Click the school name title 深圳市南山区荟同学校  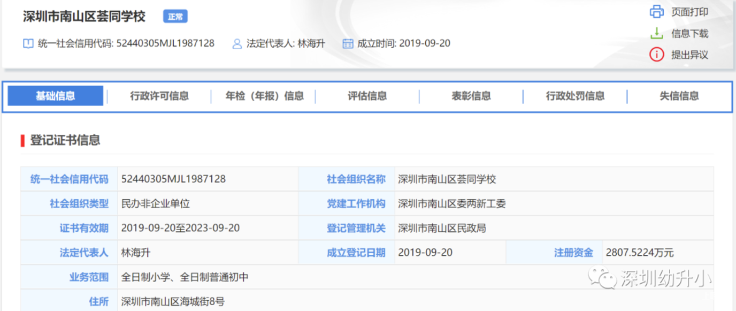tap(84, 17)
